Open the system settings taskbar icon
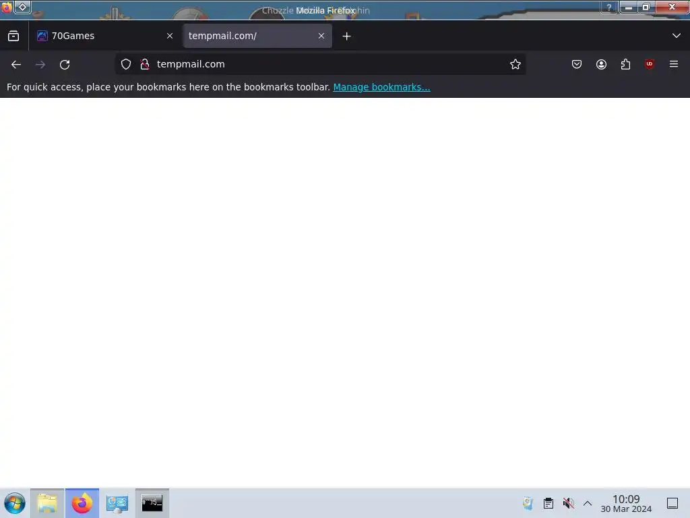Viewport: 690px width, 518px height. click(117, 503)
